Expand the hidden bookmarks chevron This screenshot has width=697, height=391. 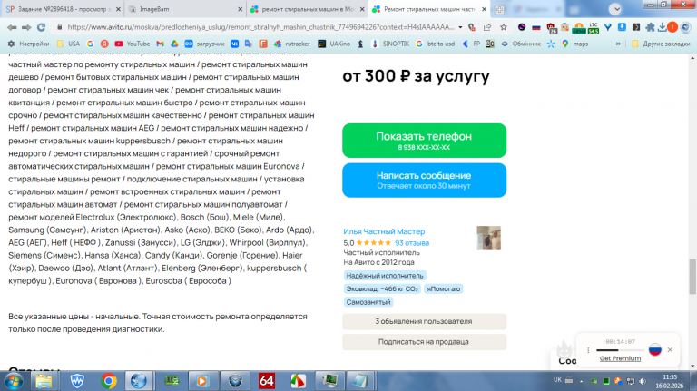(x=618, y=44)
